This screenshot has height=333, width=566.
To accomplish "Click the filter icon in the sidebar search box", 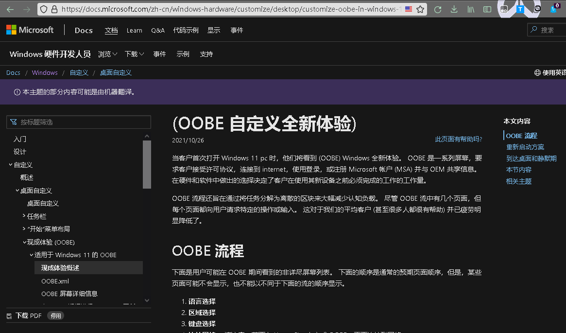I will click(12, 122).
